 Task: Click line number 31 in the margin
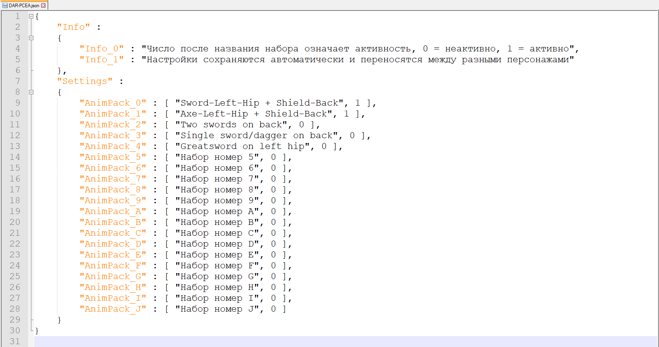point(15,341)
